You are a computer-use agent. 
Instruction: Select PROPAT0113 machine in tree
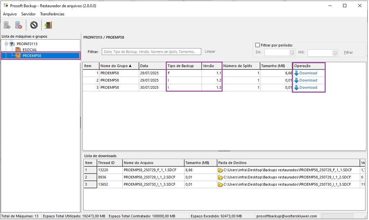[x=27, y=44]
